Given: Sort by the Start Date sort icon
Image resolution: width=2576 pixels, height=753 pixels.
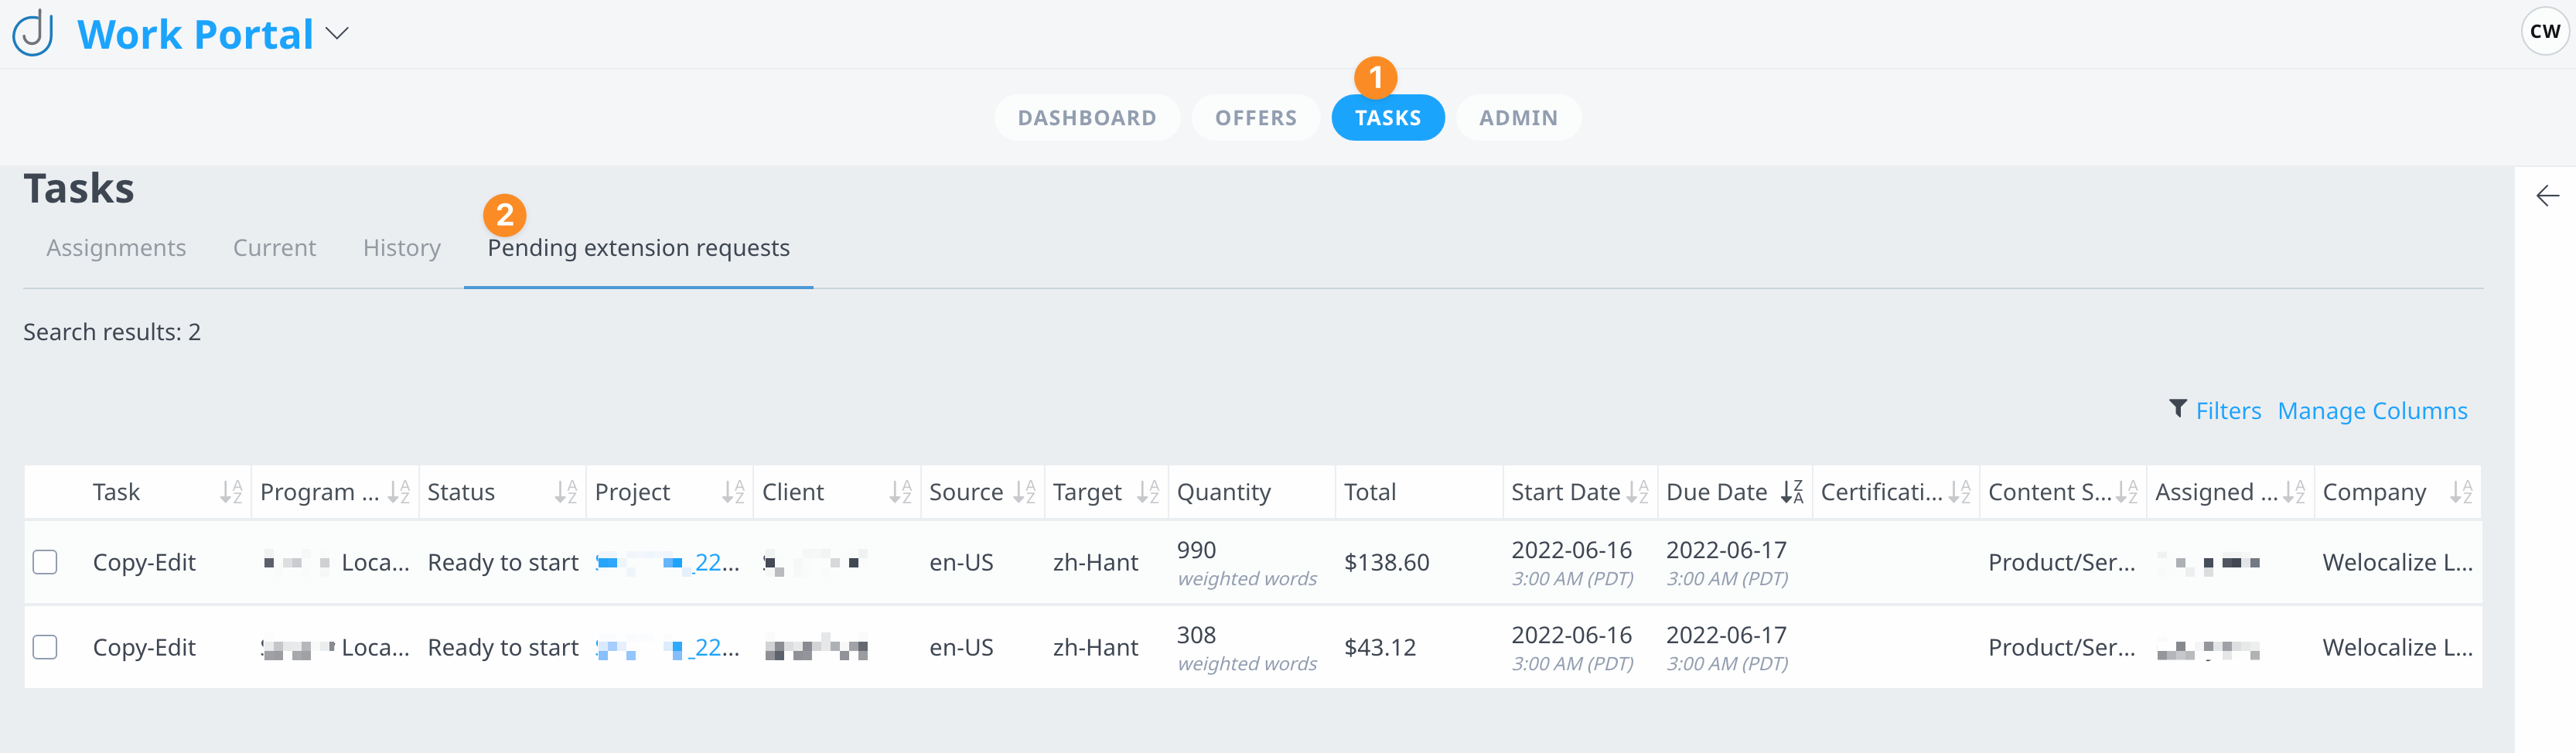Looking at the screenshot, I should (1637, 492).
